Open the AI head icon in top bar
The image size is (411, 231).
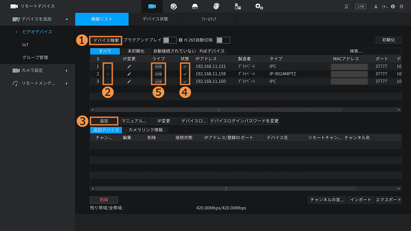click(x=216, y=7)
